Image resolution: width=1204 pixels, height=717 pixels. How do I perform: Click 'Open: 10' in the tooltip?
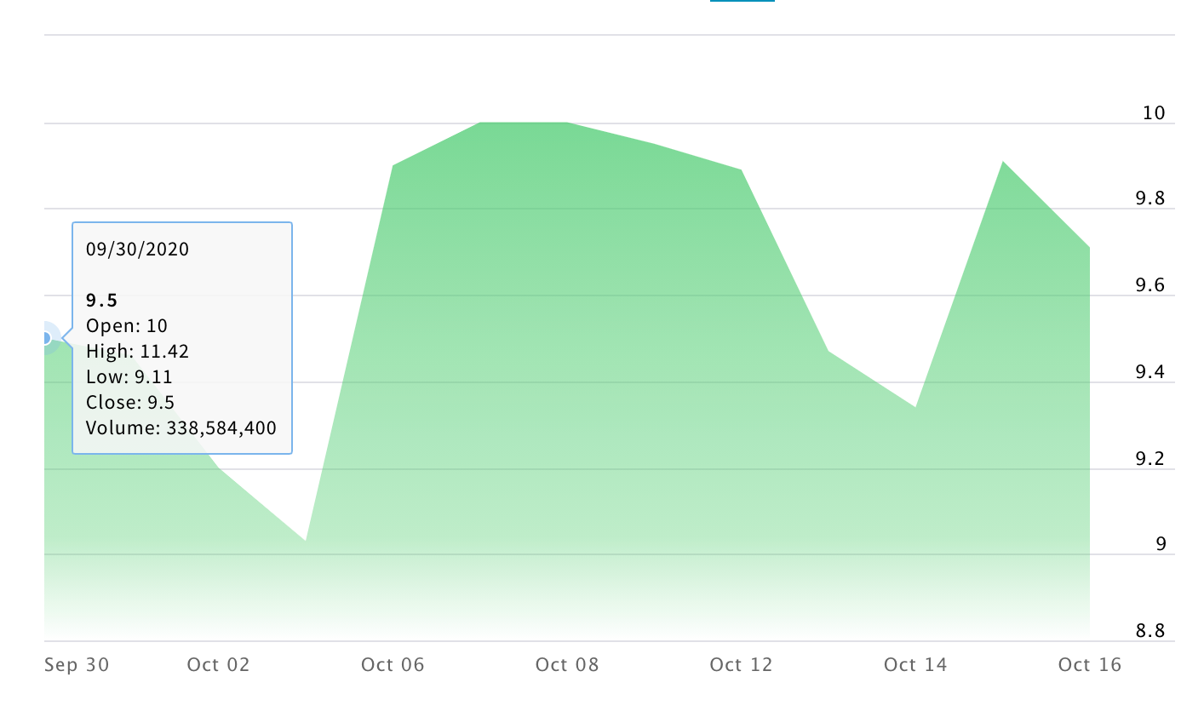127,326
